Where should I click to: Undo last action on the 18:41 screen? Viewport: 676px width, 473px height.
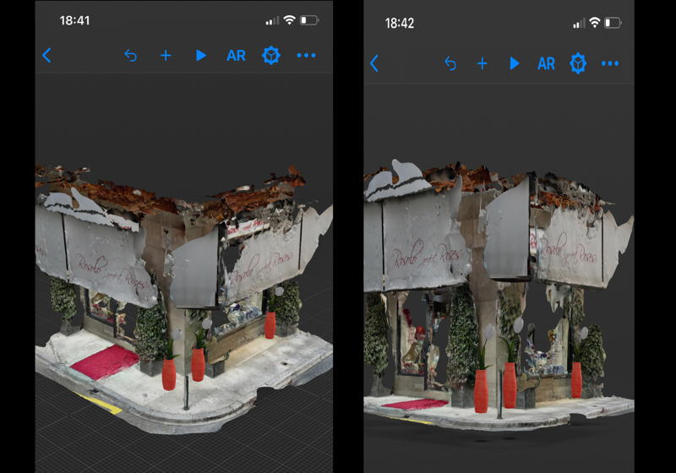point(130,56)
